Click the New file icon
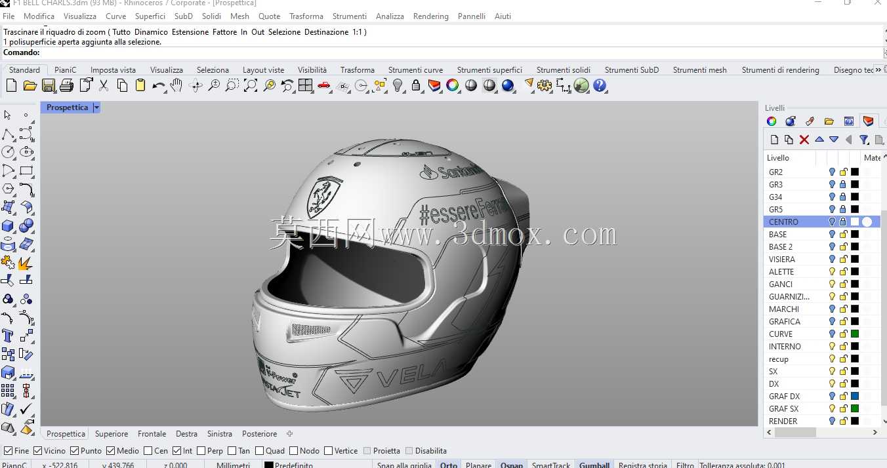The image size is (887, 468). tap(11, 85)
